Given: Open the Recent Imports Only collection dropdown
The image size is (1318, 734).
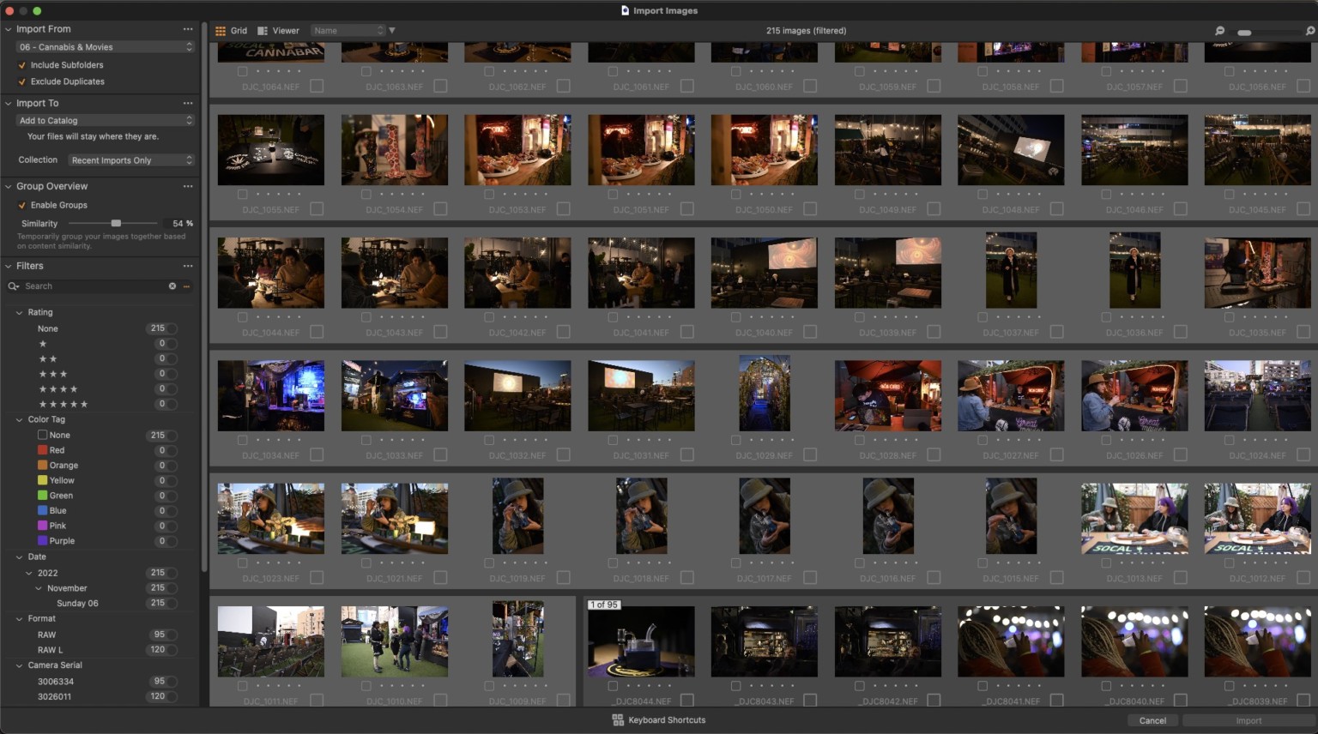Looking at the screenshot, I should (130, 159).
